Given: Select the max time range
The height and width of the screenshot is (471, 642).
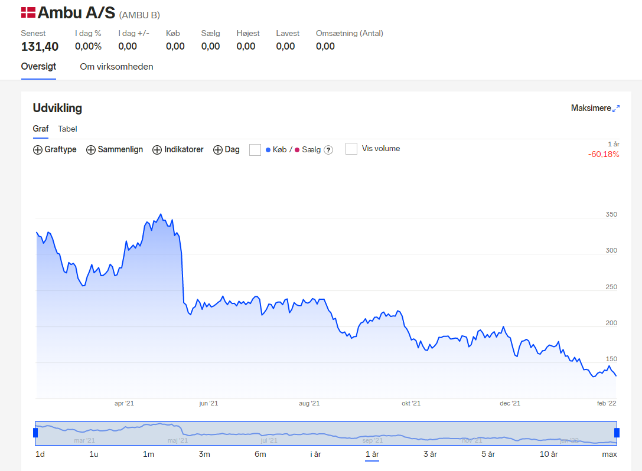Looking at the screenshot, I should 610,454.
